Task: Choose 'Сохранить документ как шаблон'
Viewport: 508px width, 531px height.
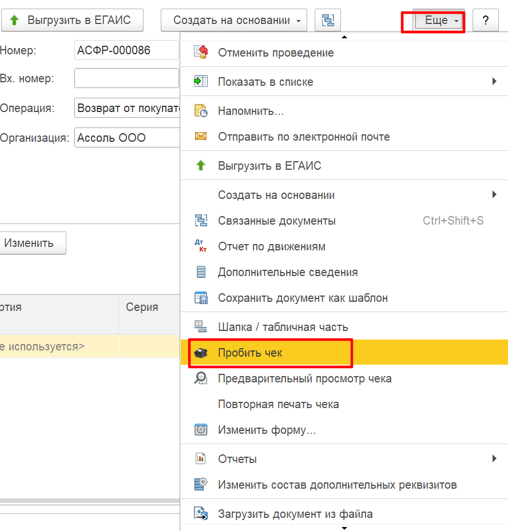Action: click(344, 298)
